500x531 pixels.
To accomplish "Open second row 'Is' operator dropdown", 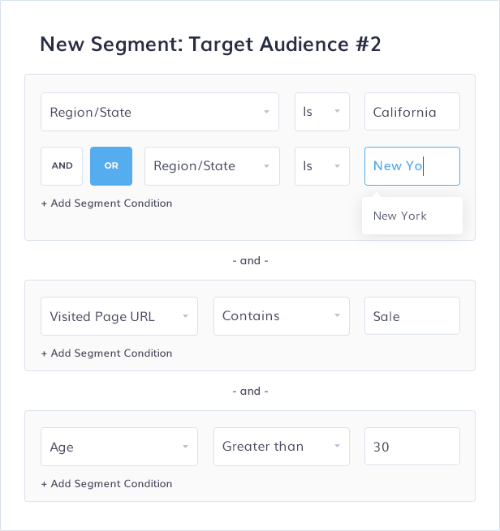I will tap(321, 166).
